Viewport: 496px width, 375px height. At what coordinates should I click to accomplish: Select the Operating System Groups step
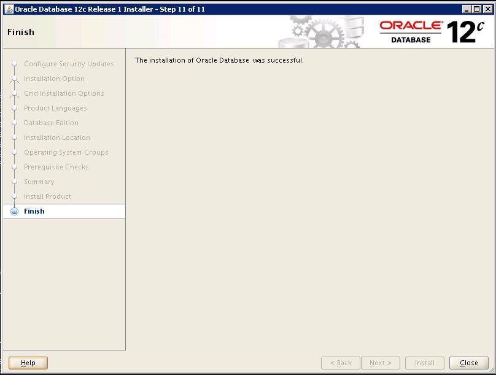coord(66,152)
